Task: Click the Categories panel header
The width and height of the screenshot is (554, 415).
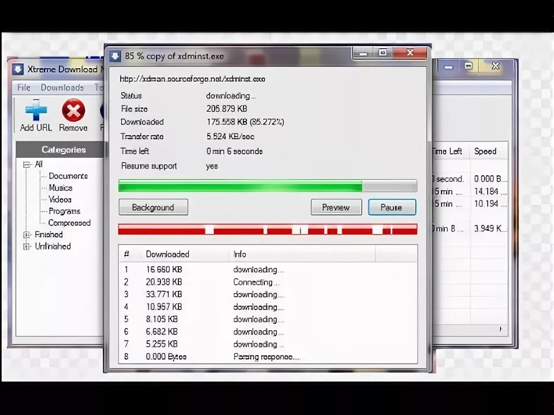Action: click(x=59, y=150)
